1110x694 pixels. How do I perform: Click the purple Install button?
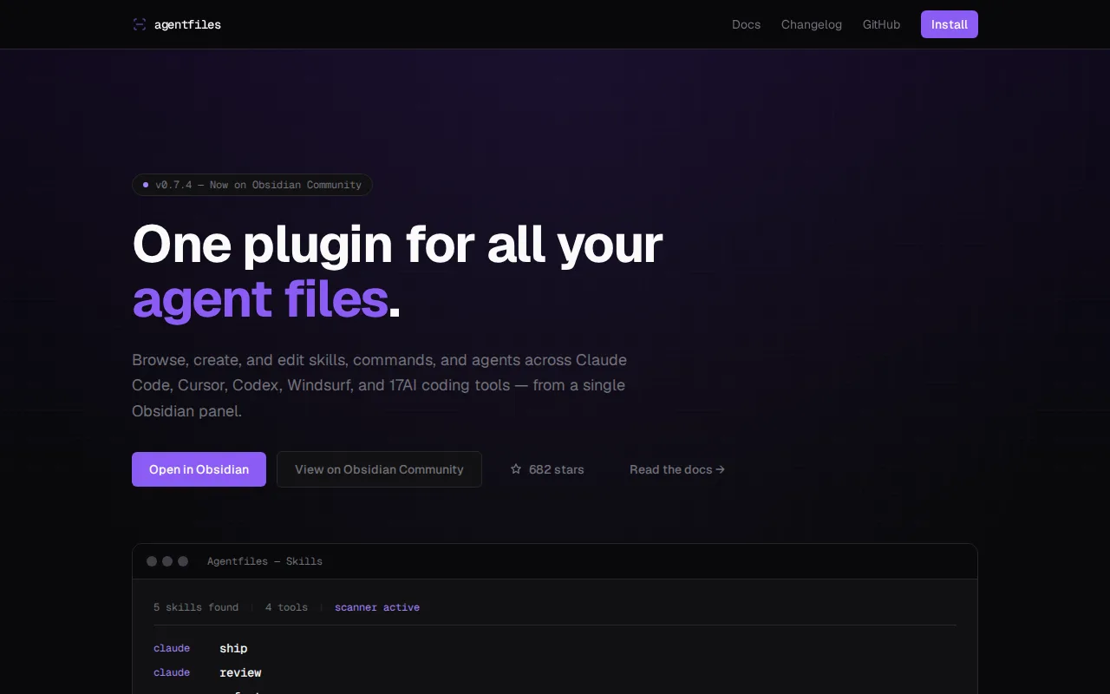click(x=950, y=24)
